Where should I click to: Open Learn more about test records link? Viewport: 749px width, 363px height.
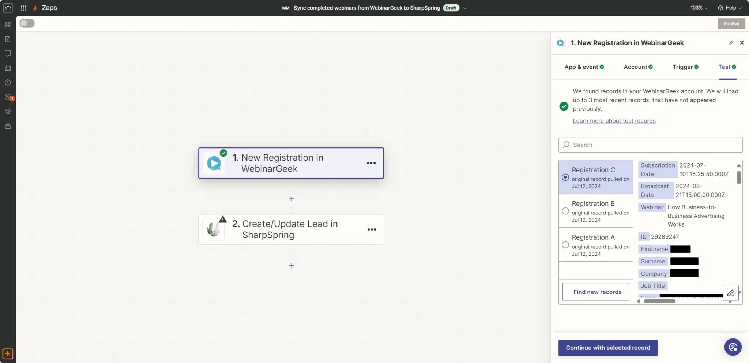coord(614,121)
